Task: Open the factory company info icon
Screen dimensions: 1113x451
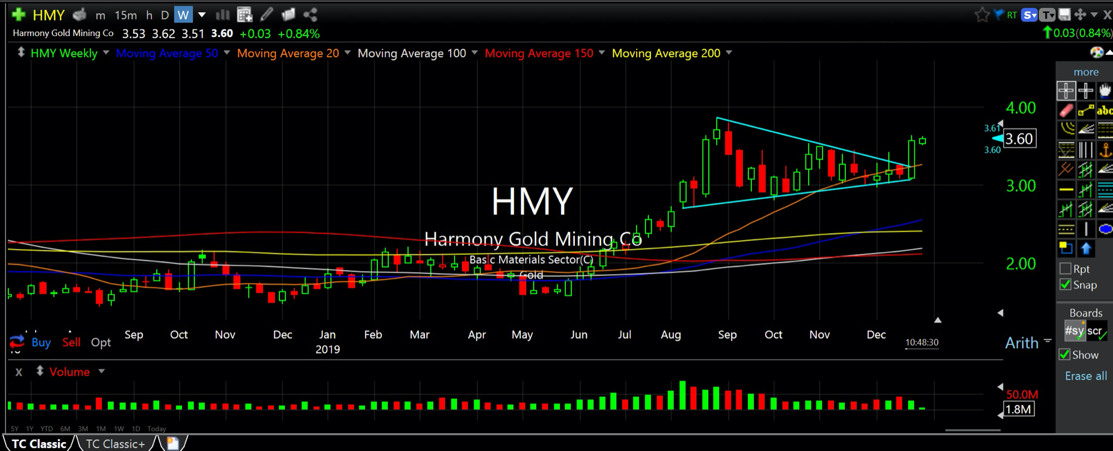Action: (80, 14)
